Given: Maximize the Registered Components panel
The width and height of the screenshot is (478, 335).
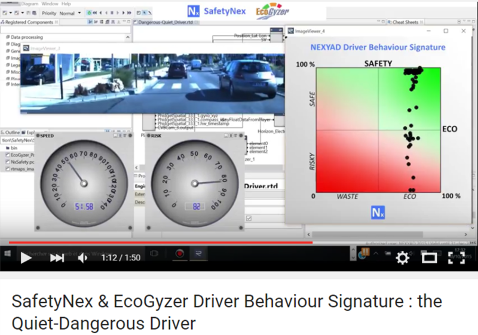Looking at the screenshot, I should (x=128, y=22).
